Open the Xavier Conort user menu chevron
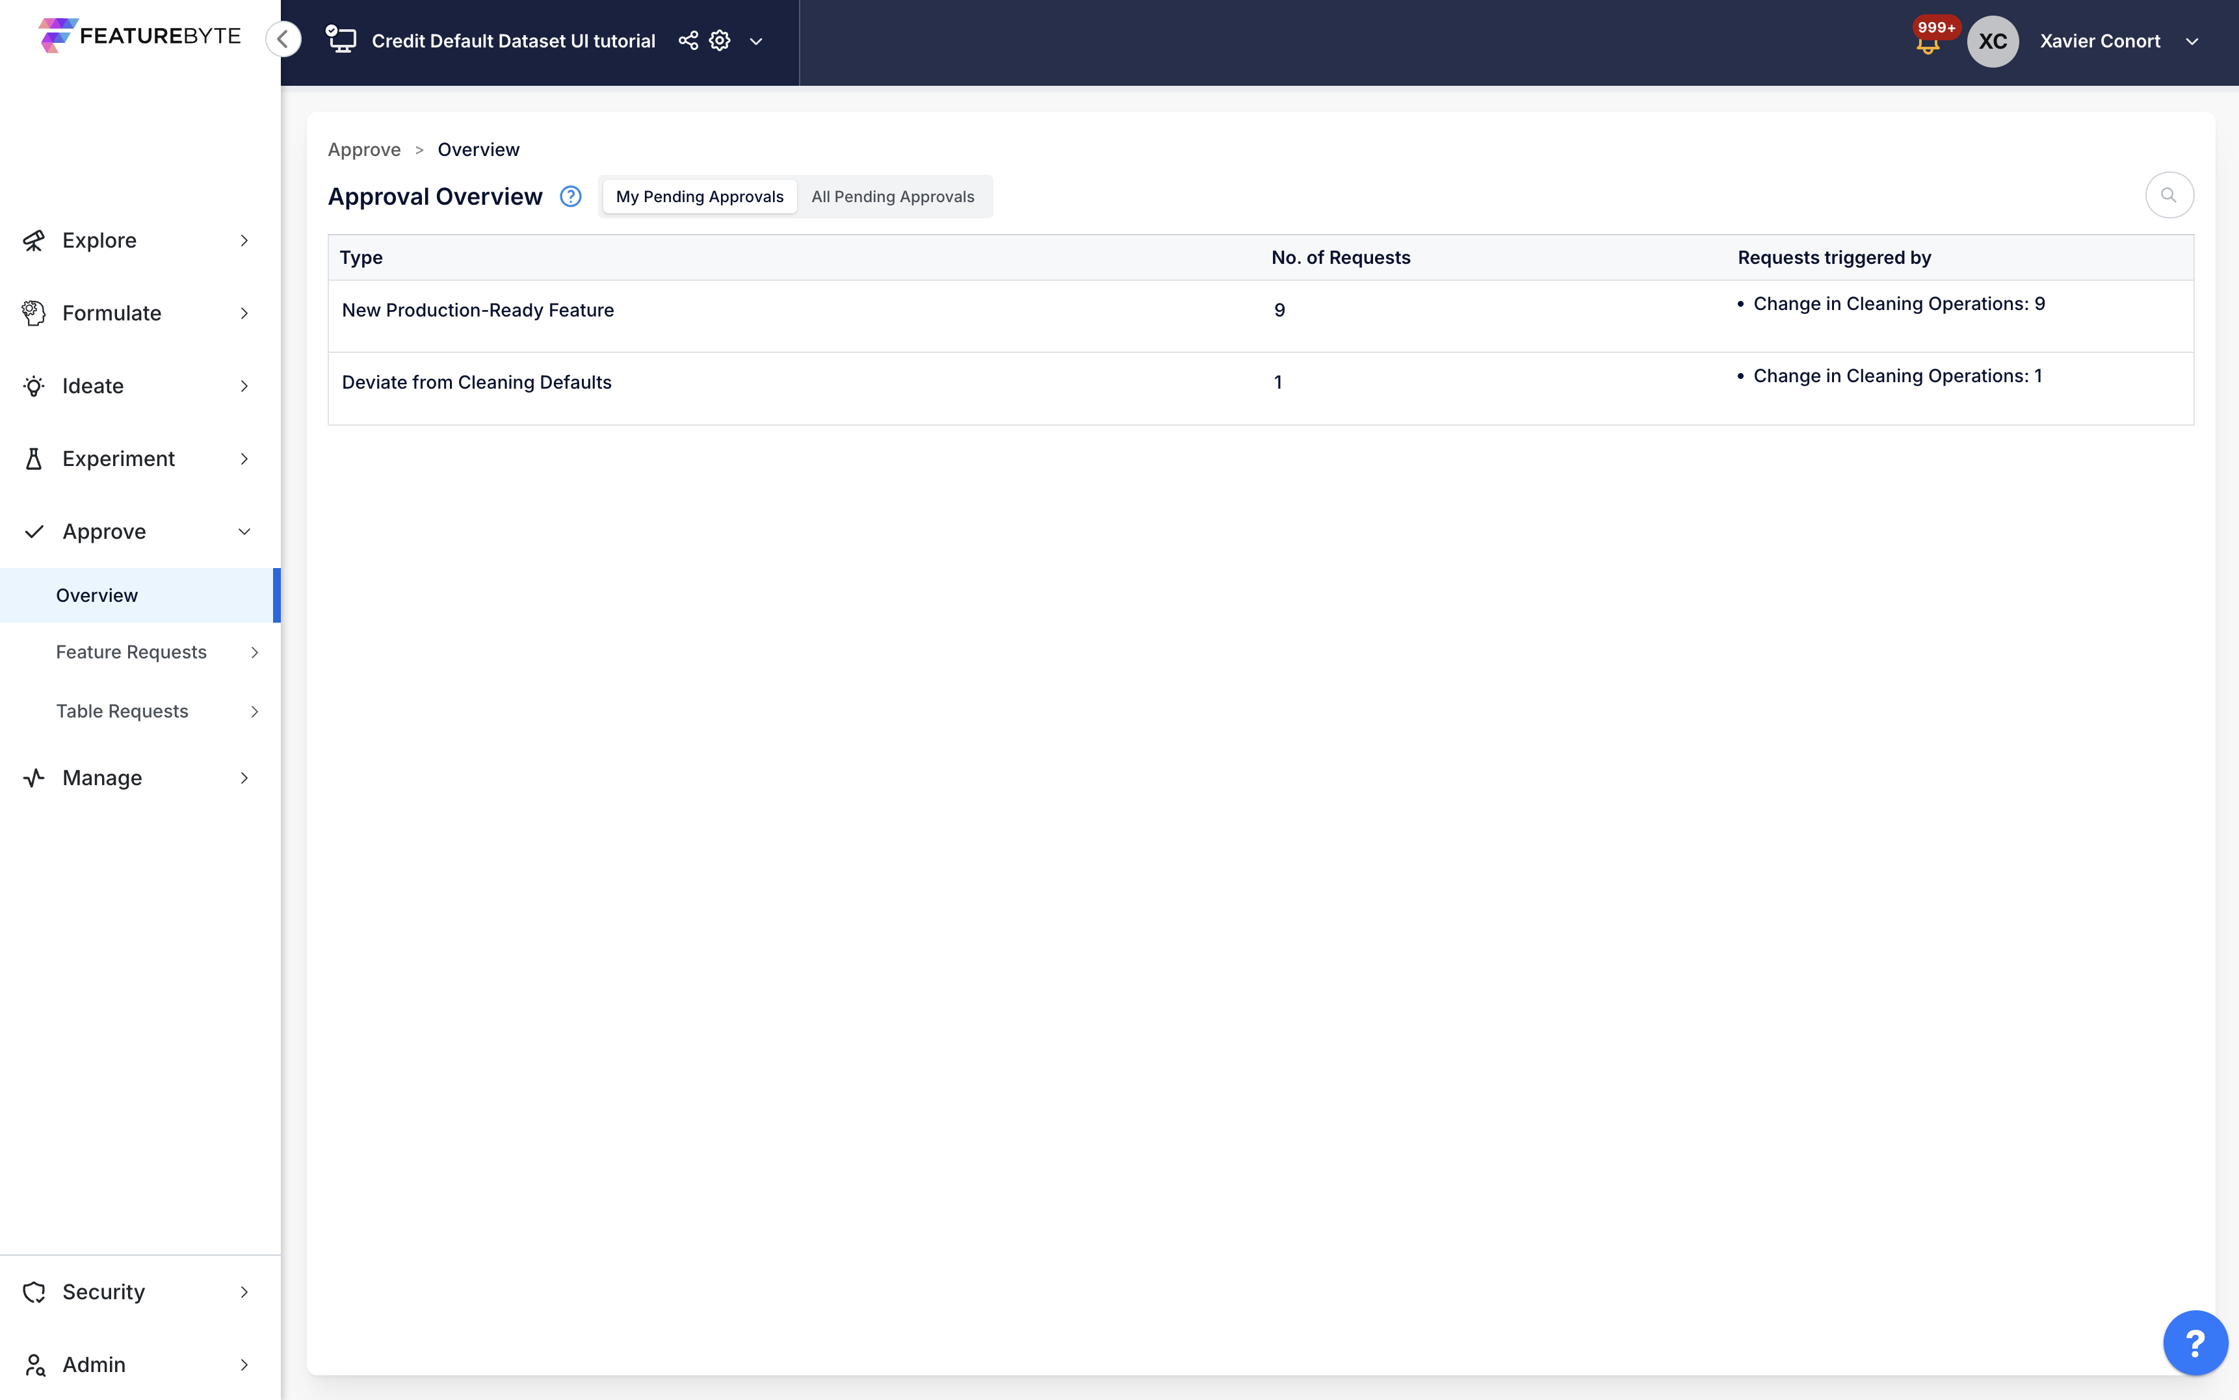The width and height of the screenshot is (2239, 1400). click(2192, 42)
